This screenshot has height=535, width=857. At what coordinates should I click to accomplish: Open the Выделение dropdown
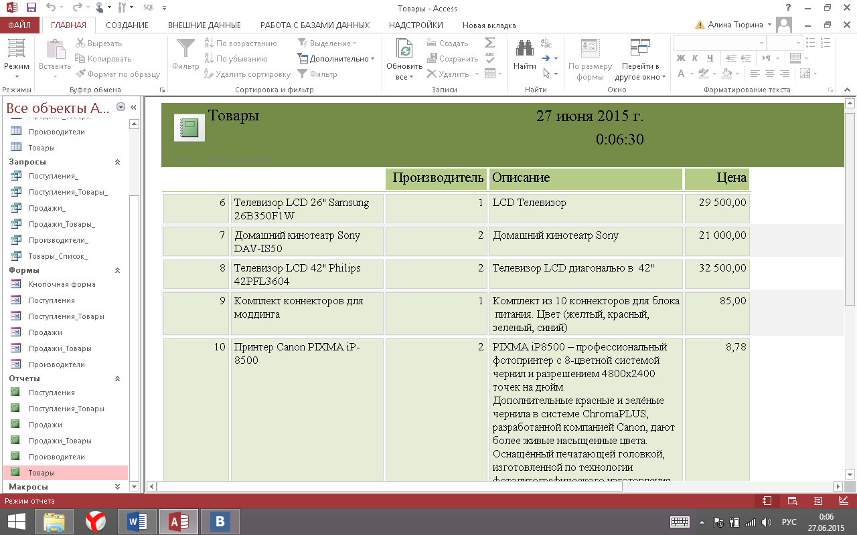pos(327,43)
